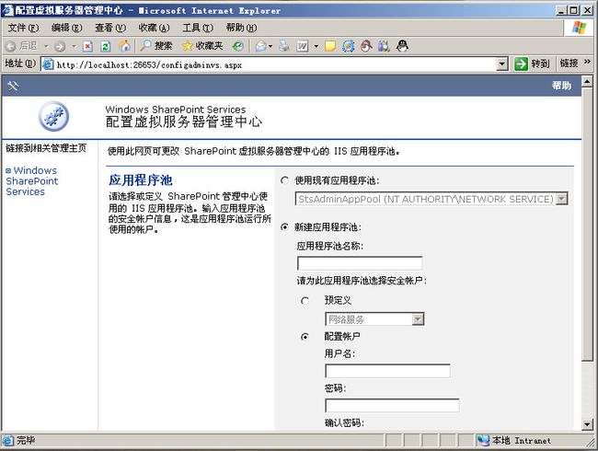Viewport: 598px width, 451px height.
Task: Expand the address bar URL dropdown arrow
Action: (x=501, y=64)
